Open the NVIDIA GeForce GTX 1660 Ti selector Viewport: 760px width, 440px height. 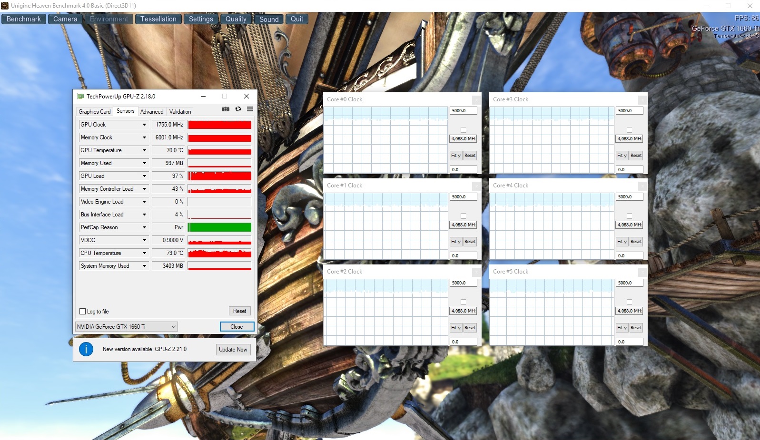[x=126, y=327]
